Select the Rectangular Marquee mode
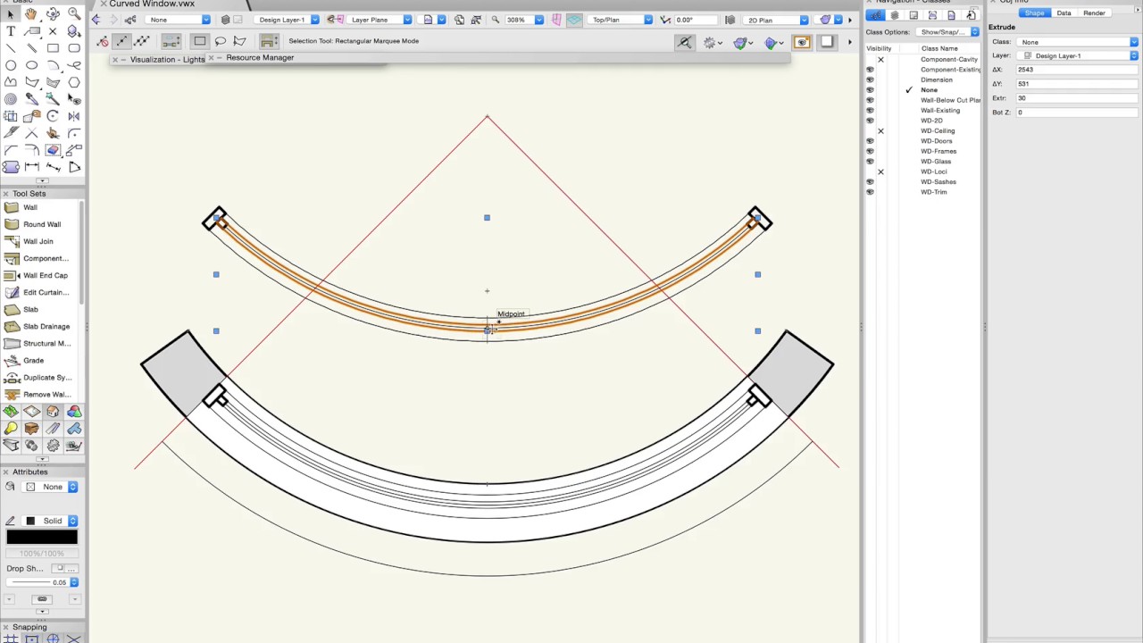1143x643 pixels. pos(200,41)
